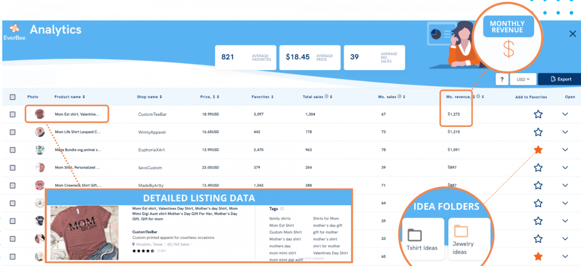Viewport: 581px width, 266px height.
Task: Click the Export button
Action: [x=560, y=79]
